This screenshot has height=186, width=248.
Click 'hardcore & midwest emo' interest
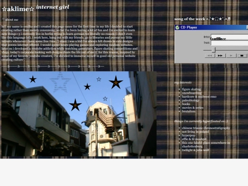(x=199, y=96)
